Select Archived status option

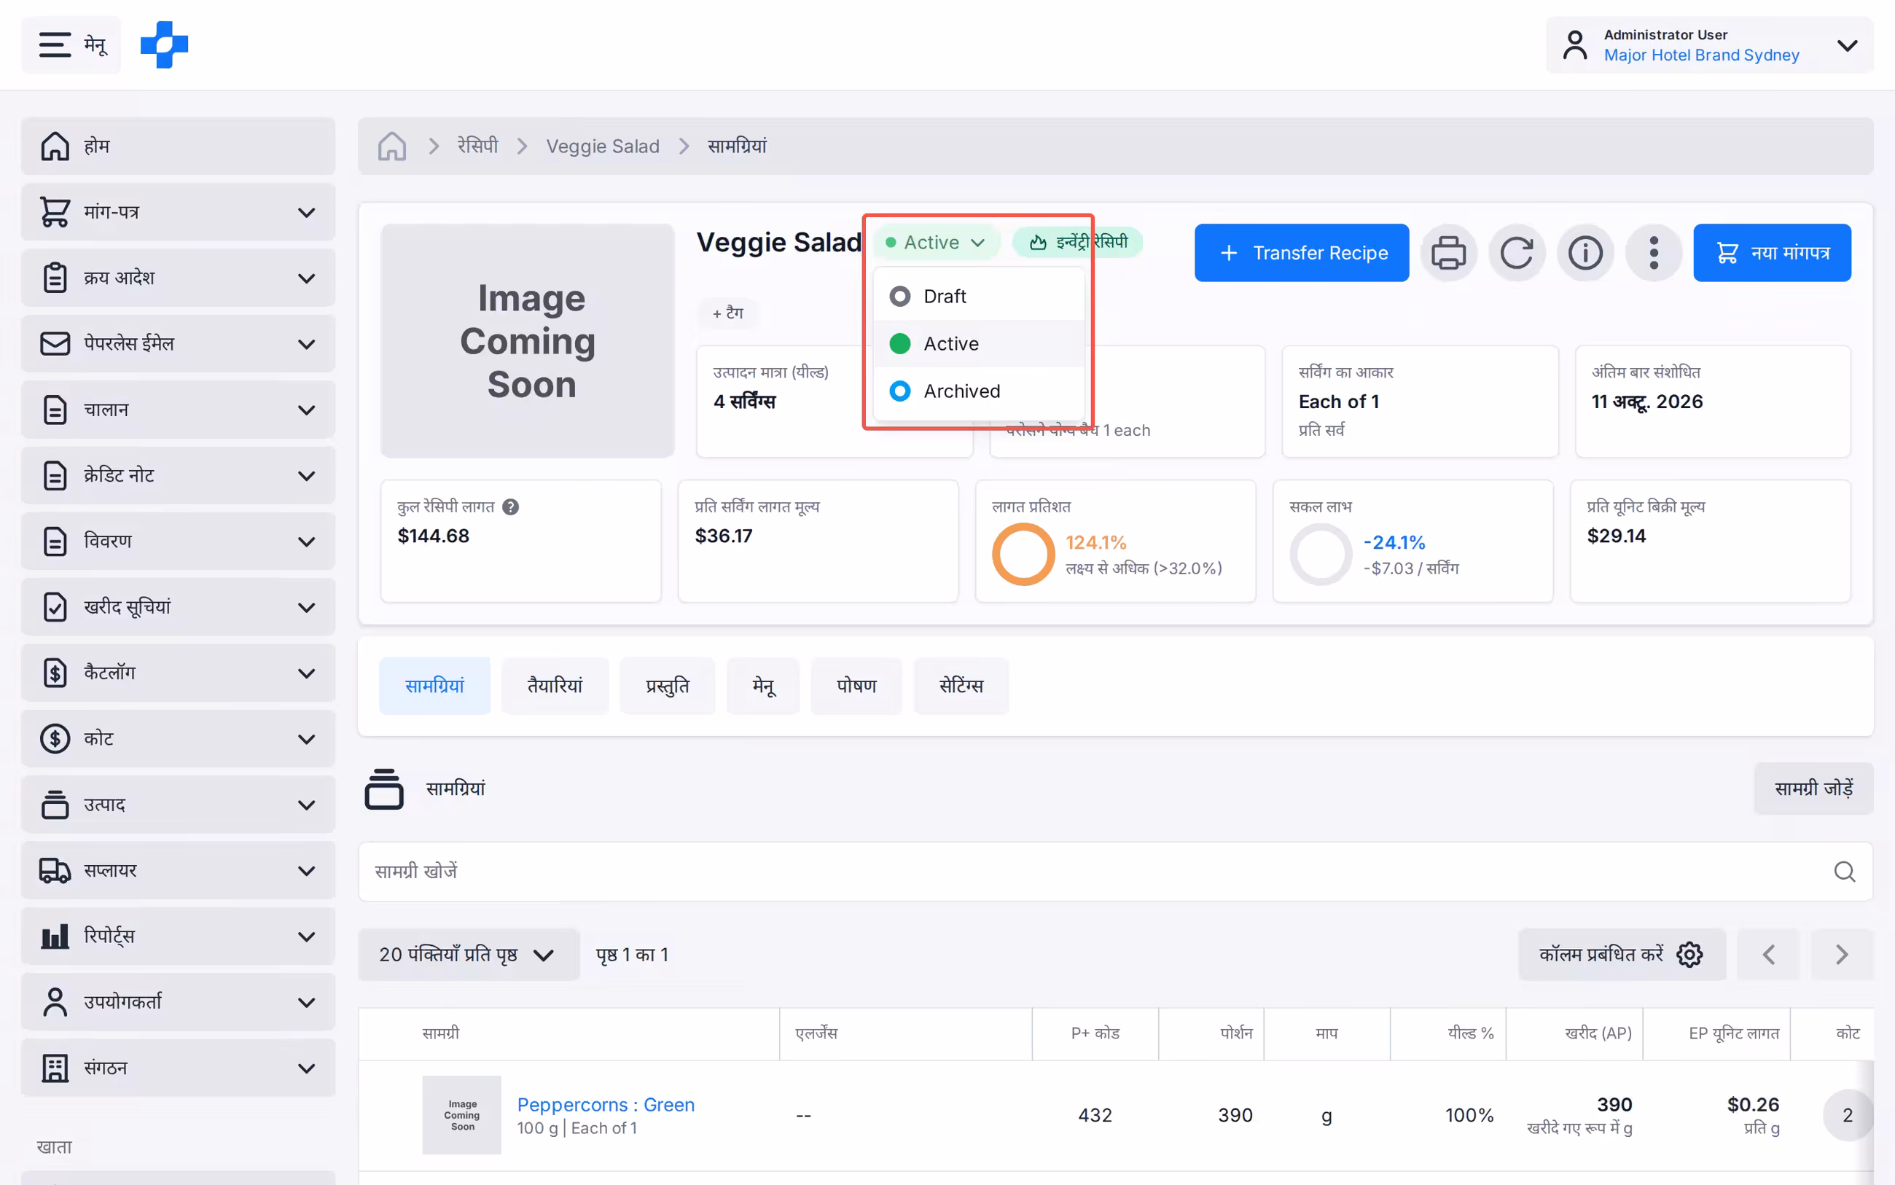click(979, 391)
